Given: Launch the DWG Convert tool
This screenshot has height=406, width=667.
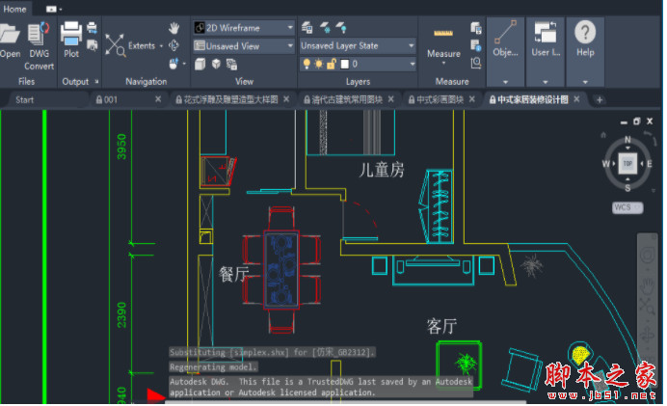Looking at the screenshot, I should point(39,38).
